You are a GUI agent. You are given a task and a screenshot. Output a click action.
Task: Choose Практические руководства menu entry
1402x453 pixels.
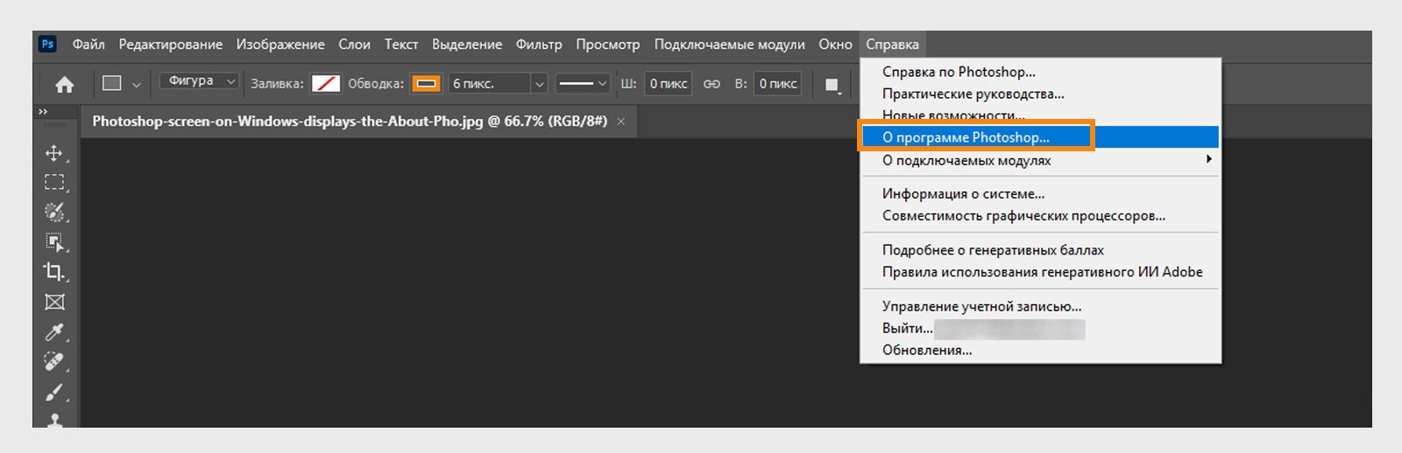pos(1040,94)
